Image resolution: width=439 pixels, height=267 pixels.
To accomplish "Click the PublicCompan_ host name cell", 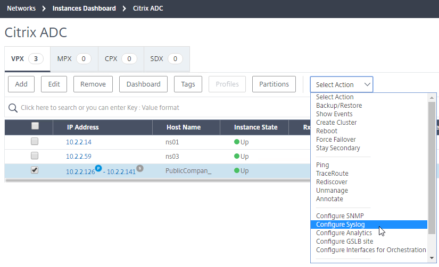I will 188,170.
